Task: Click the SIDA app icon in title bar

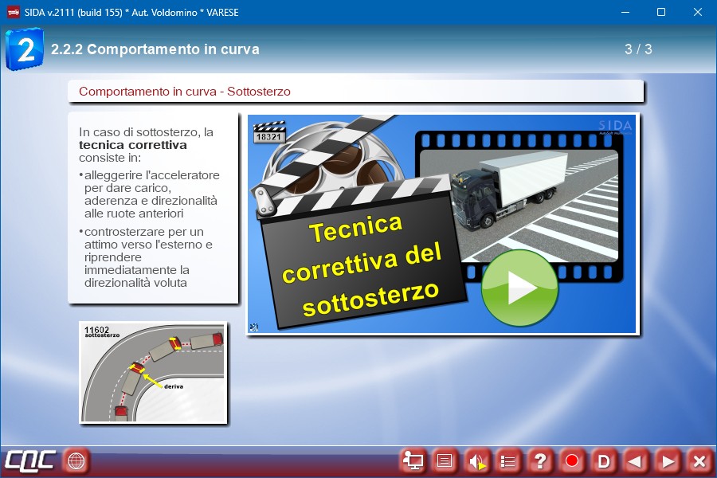Action: [13, 12]
